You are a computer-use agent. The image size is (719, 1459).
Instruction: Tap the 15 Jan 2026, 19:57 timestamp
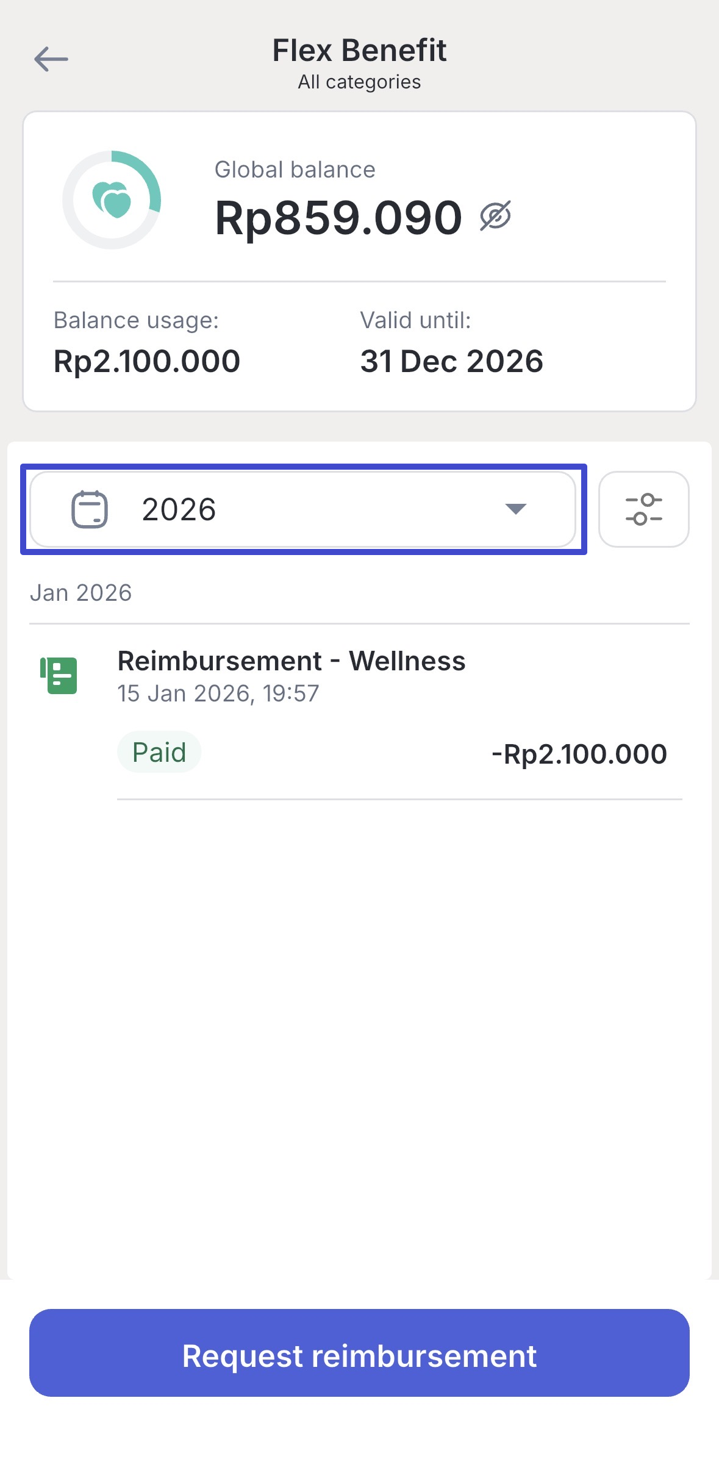[218, 694]
